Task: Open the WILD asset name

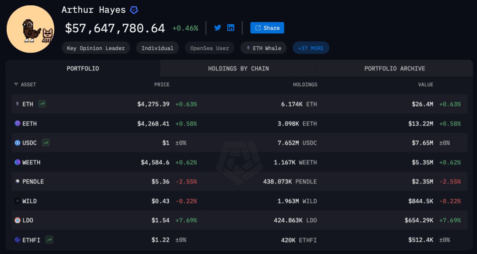Action: pyautogui.click(x=29, y=201)
